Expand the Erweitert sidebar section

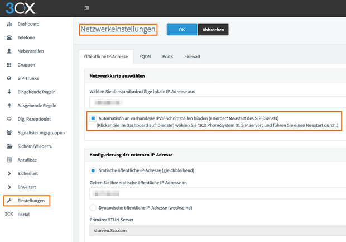[9, 187]
